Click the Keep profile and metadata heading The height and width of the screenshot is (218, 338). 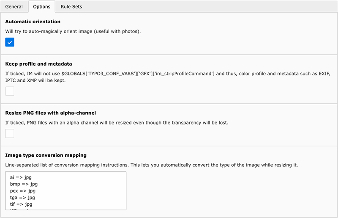(x=38, y=64)
